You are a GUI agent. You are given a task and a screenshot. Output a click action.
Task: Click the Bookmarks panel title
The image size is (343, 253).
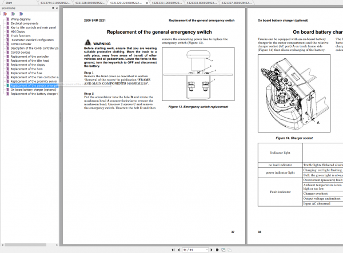point(9,8)
